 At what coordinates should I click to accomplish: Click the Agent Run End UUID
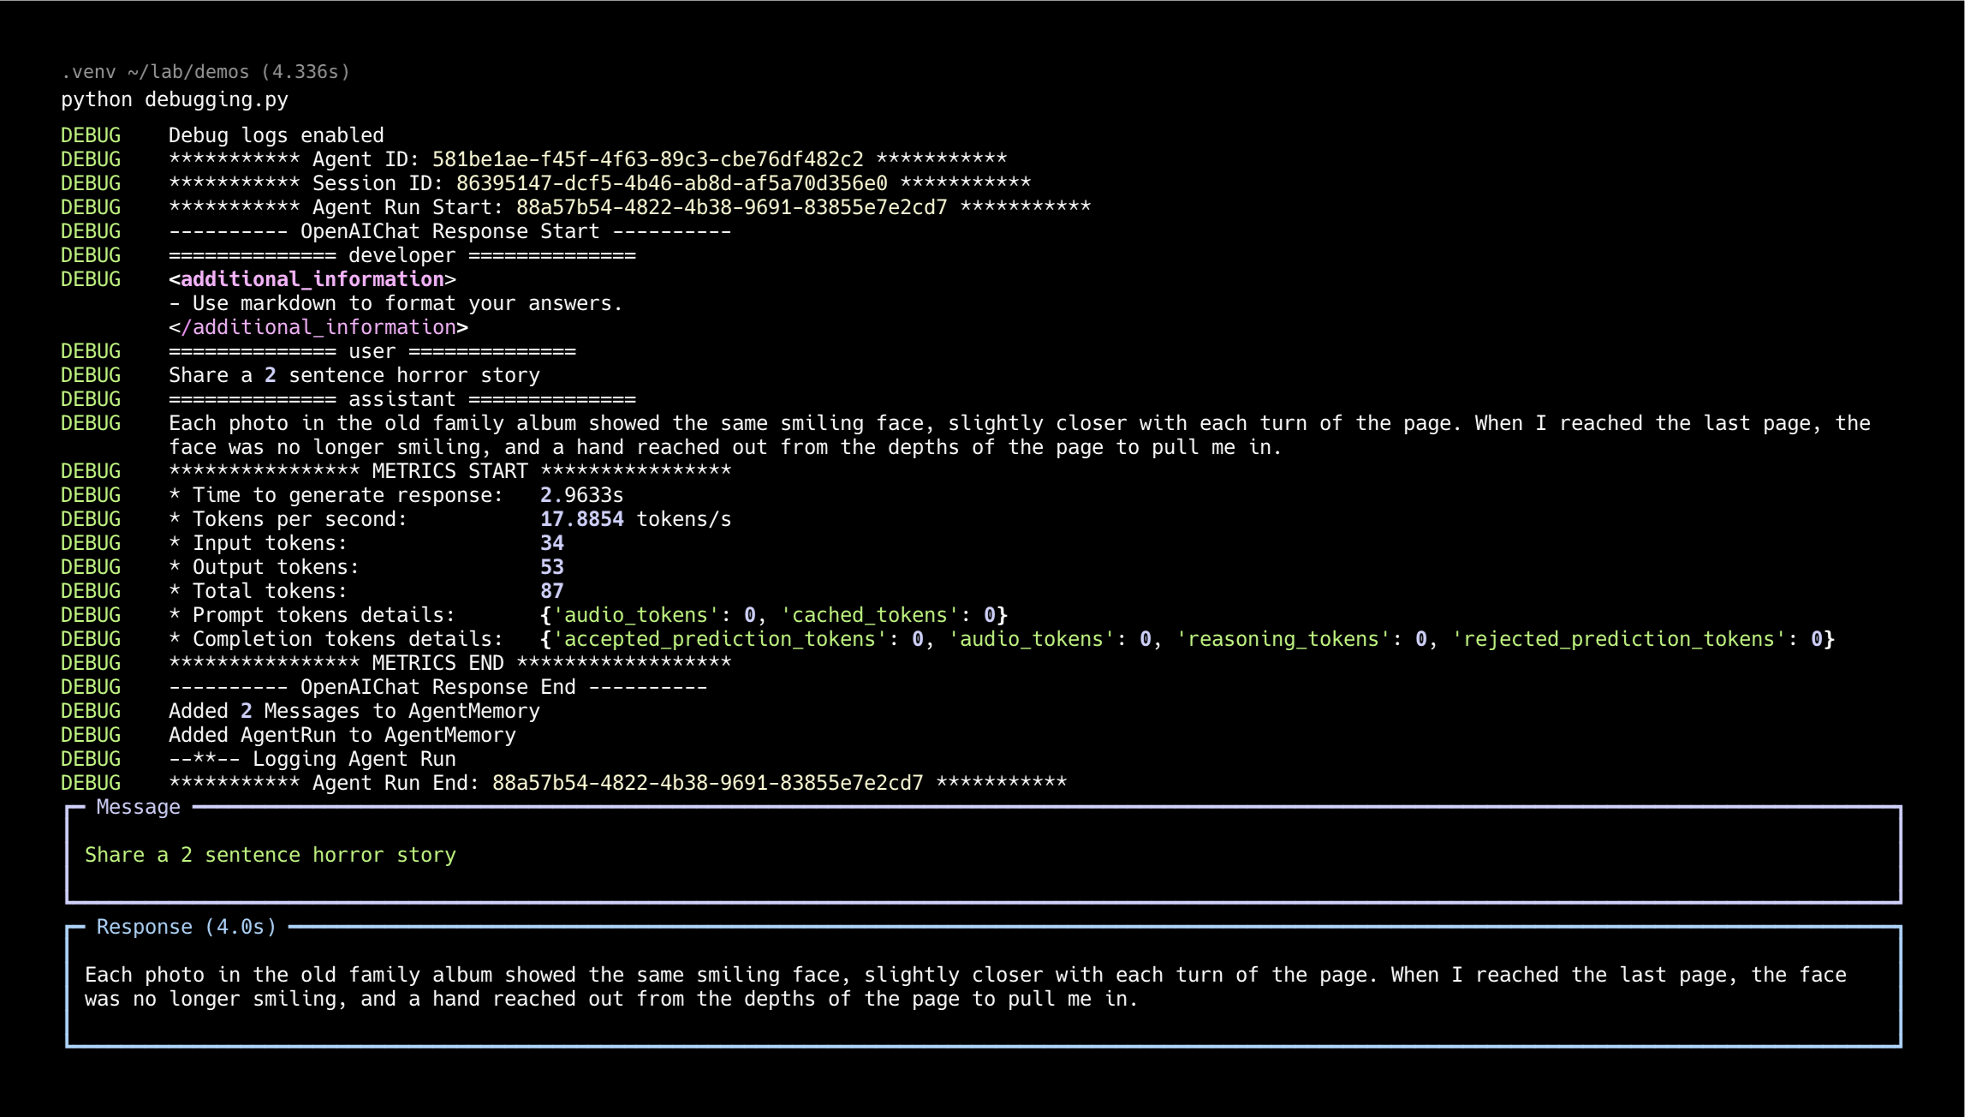707,783
